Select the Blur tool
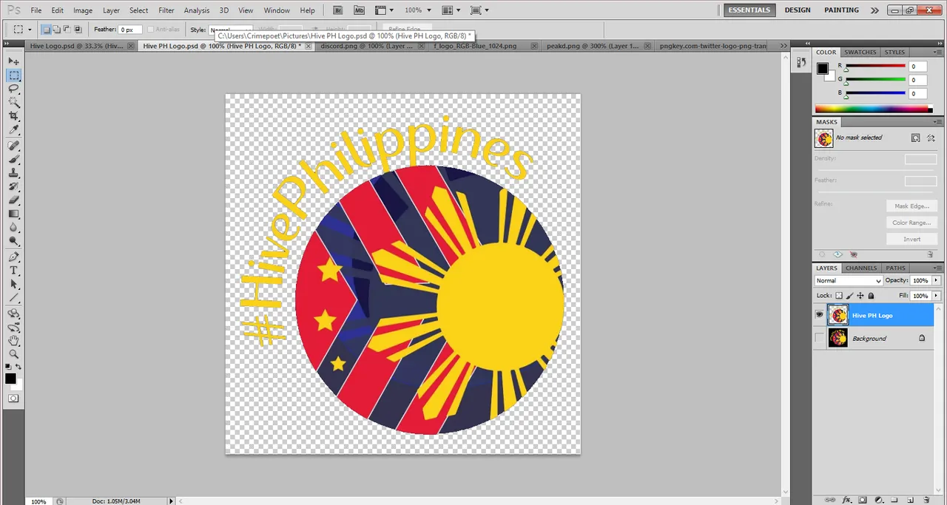Image resolution: width=947 pixels, height=505 pixels. pos(13,228)
